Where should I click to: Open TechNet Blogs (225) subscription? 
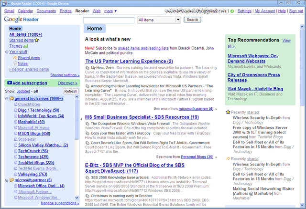coord(36,163)
